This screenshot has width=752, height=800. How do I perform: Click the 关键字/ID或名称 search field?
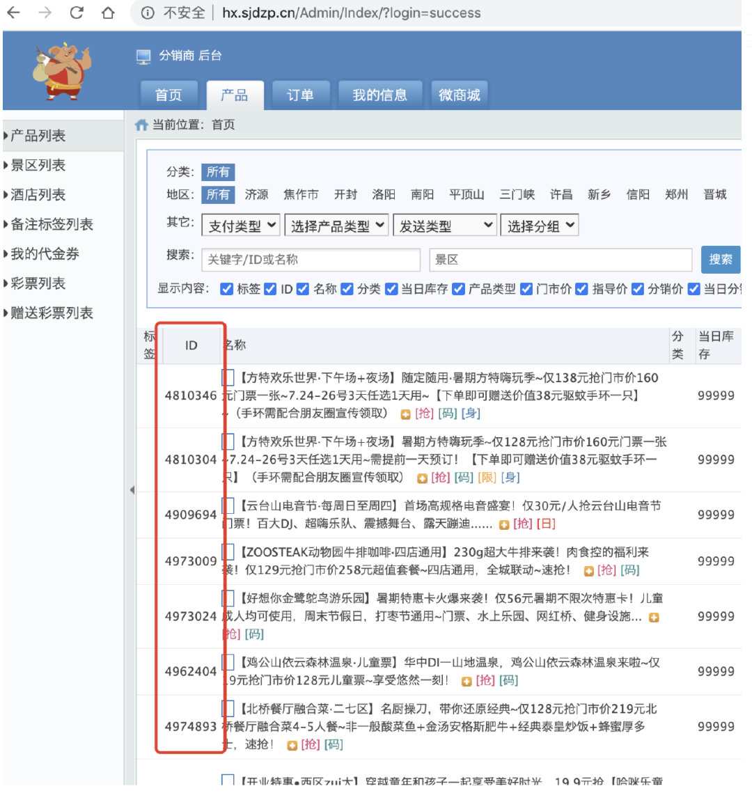pos(311,260)
